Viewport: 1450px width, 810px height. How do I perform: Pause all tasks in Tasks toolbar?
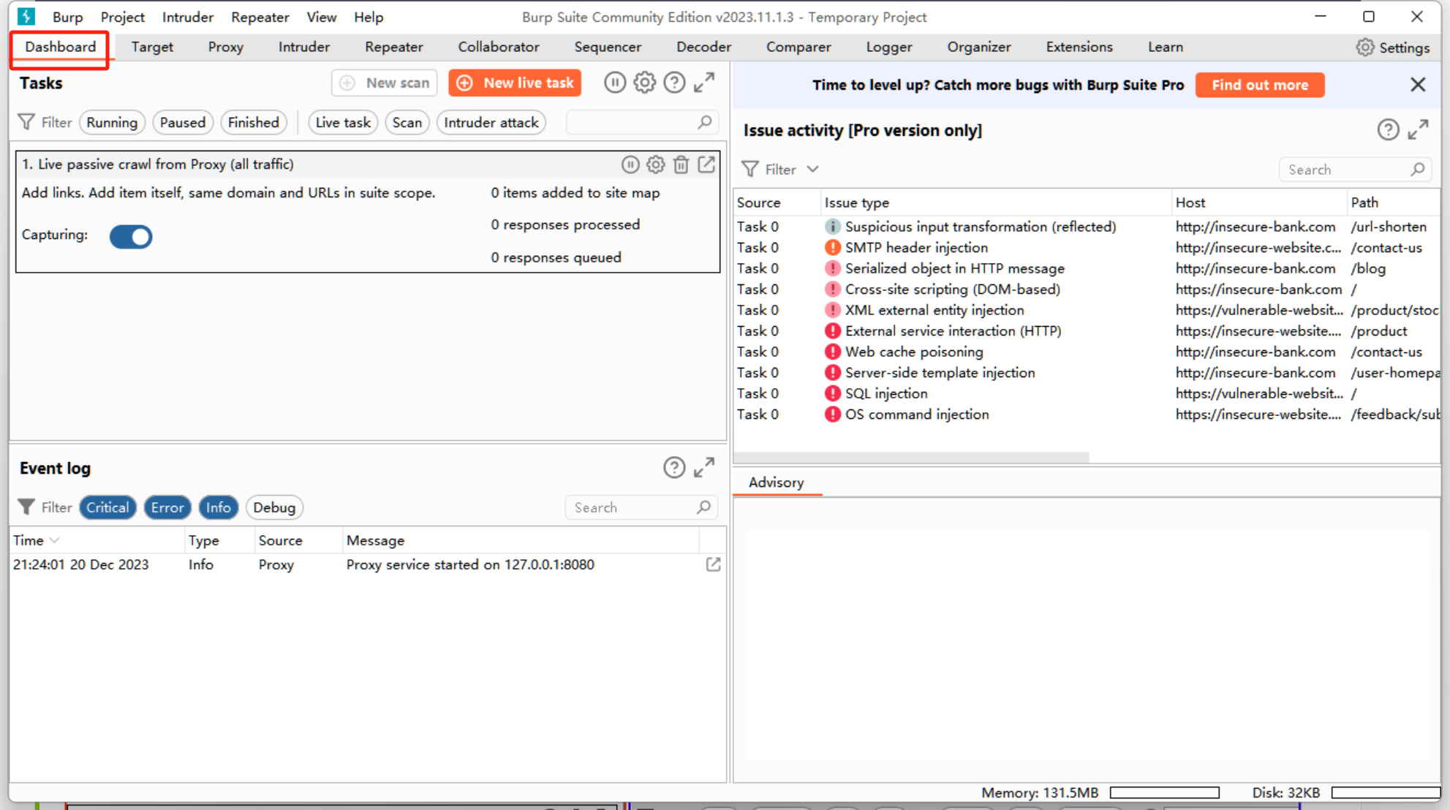pos(614,83)
